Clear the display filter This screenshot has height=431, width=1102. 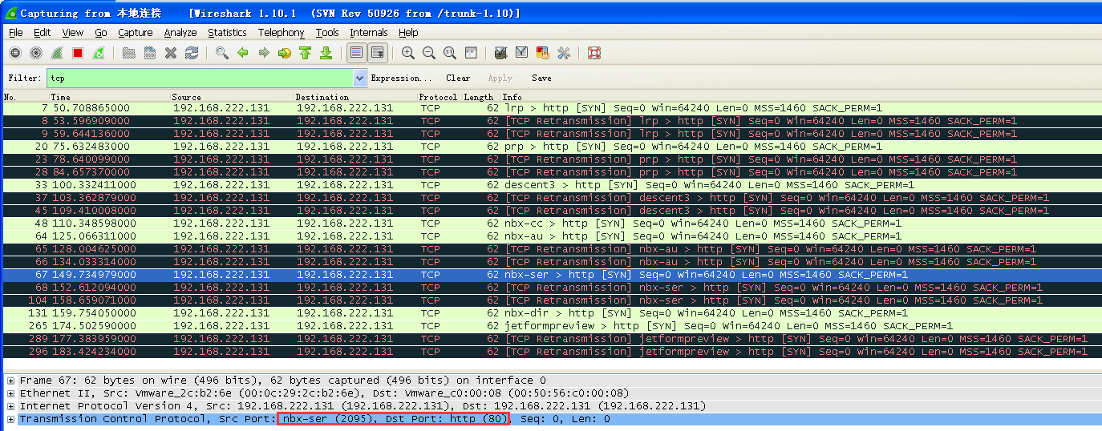(458, 78)
